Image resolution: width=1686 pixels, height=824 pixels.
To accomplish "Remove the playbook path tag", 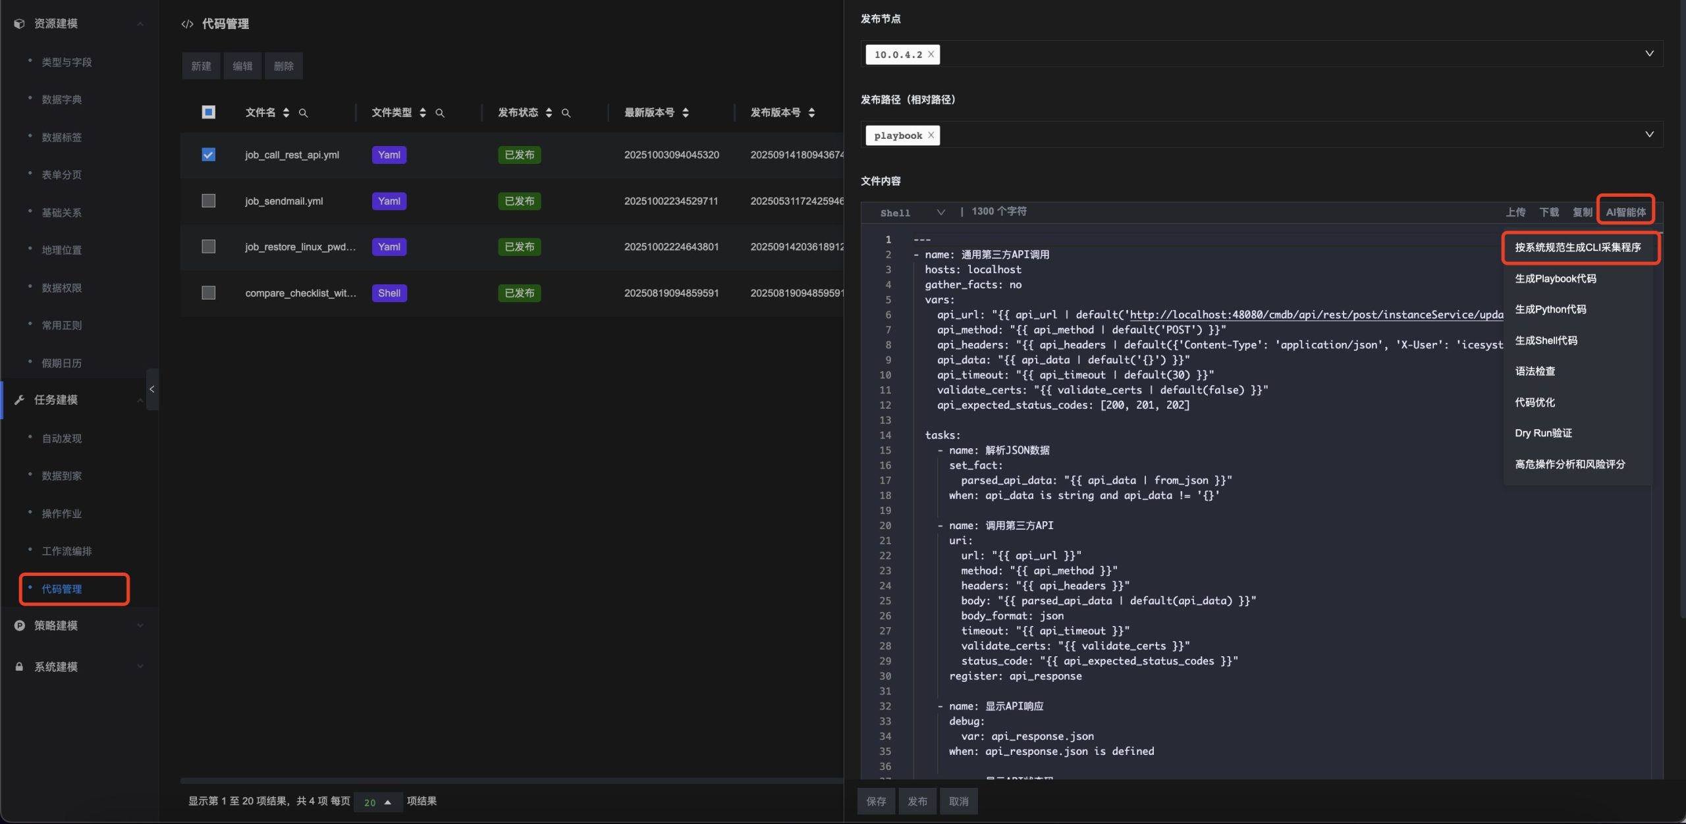I will pos(931,136).
